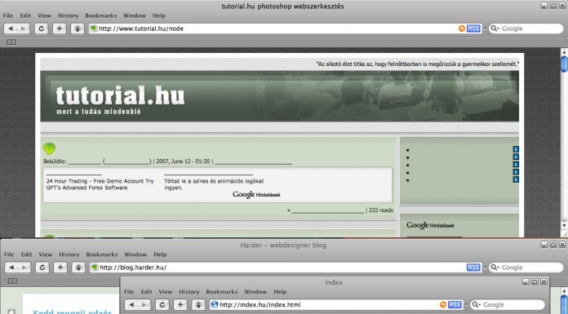Click first blue b icon in sidebar list

coord(516,149)
